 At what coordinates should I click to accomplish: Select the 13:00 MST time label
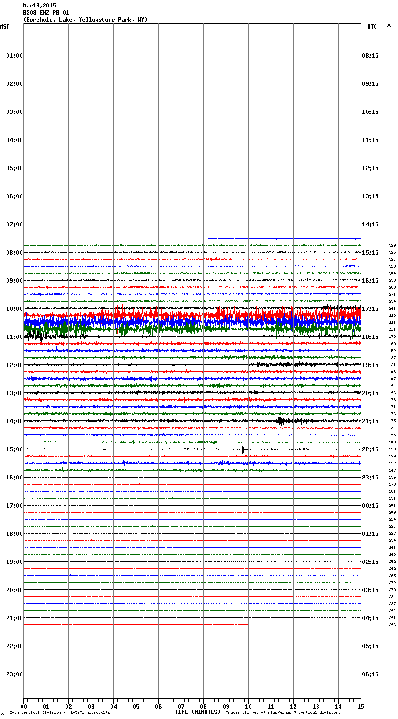15,393
